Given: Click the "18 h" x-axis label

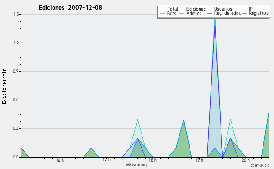Looking at the screenshot, I should (153, 160).
